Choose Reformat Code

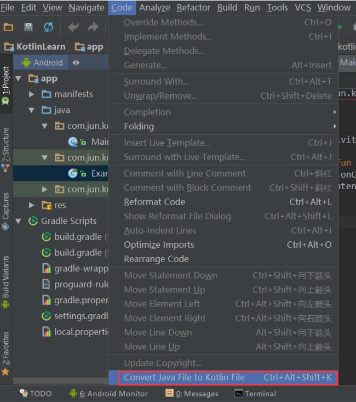(223, 202)
